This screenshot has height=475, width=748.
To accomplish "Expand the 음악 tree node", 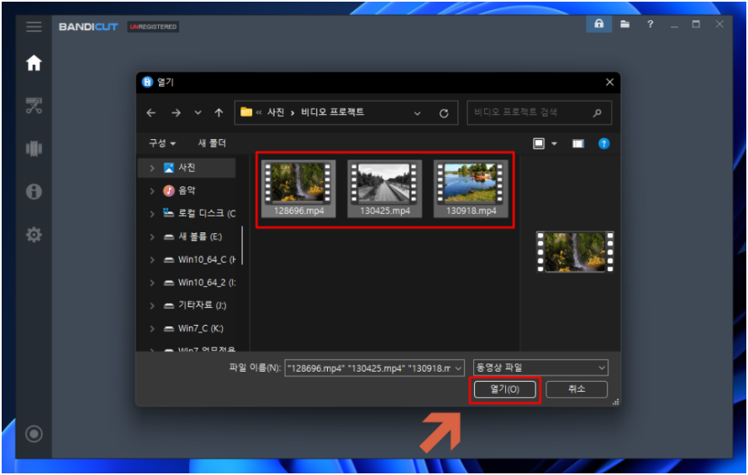I will tap(151, 191).
